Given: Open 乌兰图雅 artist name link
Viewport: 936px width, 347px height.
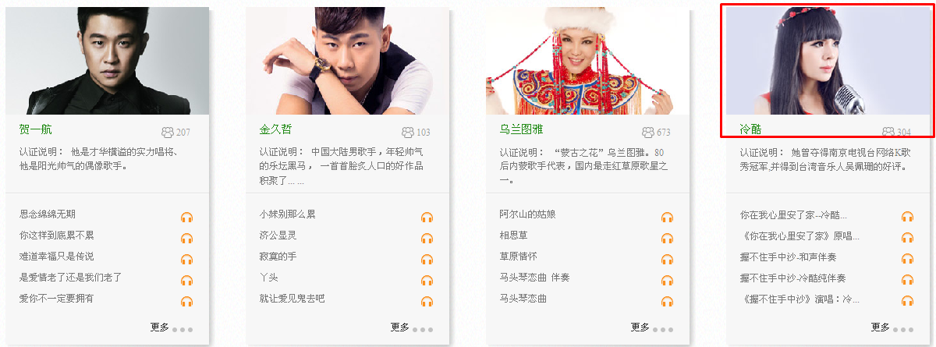Looking at the screenshot, I should pyautogui.click(x=521, y=129).
